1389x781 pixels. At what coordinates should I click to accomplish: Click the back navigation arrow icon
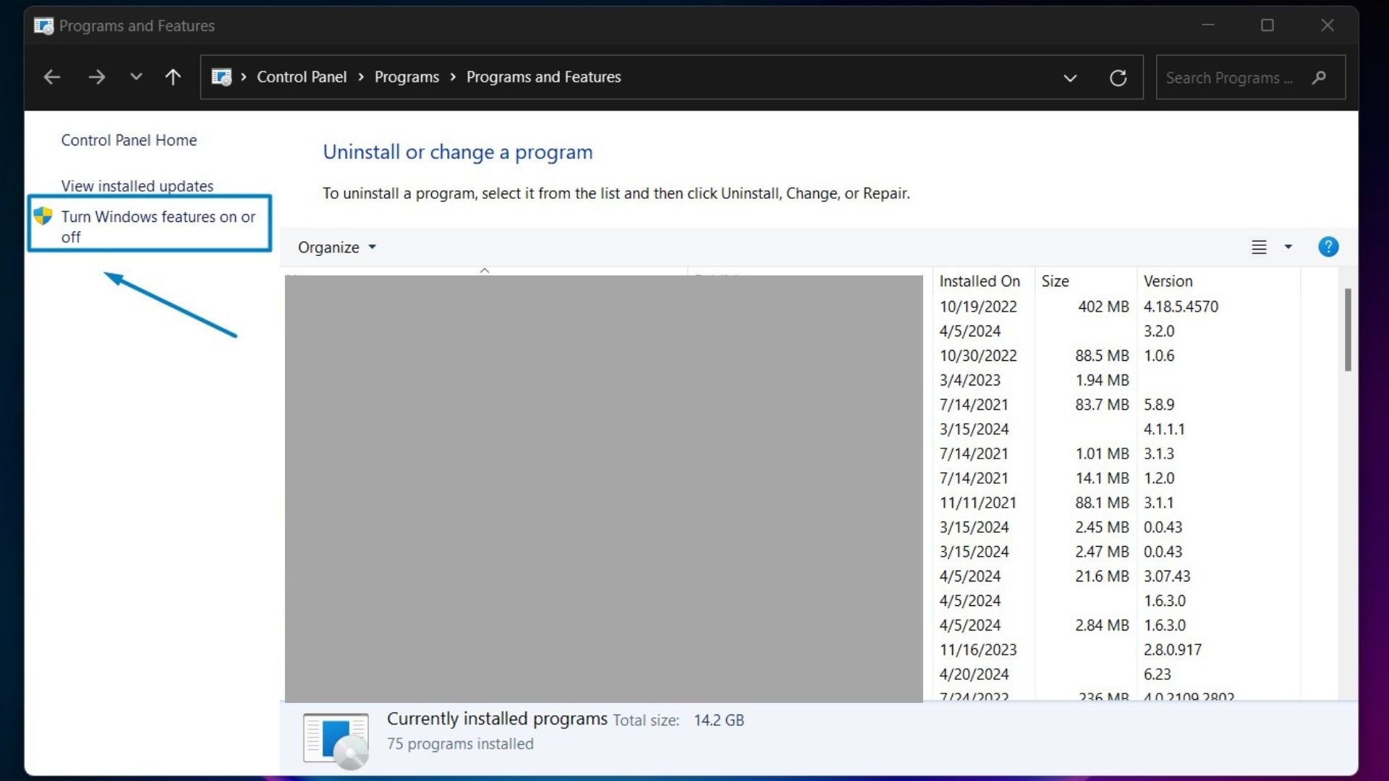(x=53, y=76)
